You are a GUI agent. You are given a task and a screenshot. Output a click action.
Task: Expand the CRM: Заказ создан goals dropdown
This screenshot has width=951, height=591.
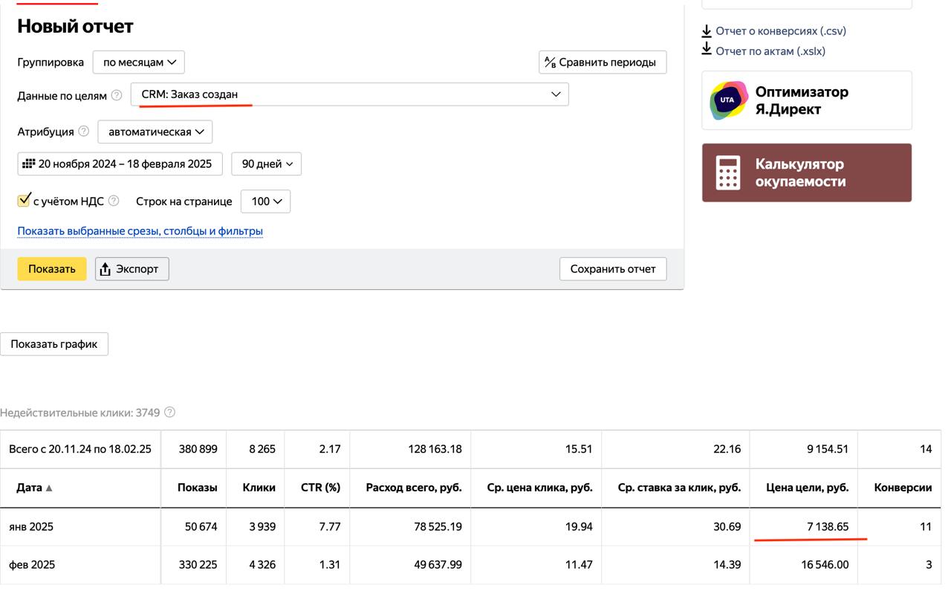(x=350, y=94)
